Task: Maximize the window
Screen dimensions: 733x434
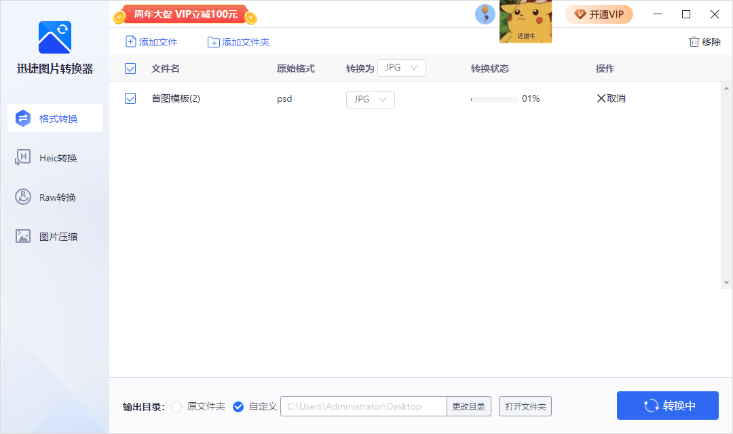Action: tap(686, 14)
